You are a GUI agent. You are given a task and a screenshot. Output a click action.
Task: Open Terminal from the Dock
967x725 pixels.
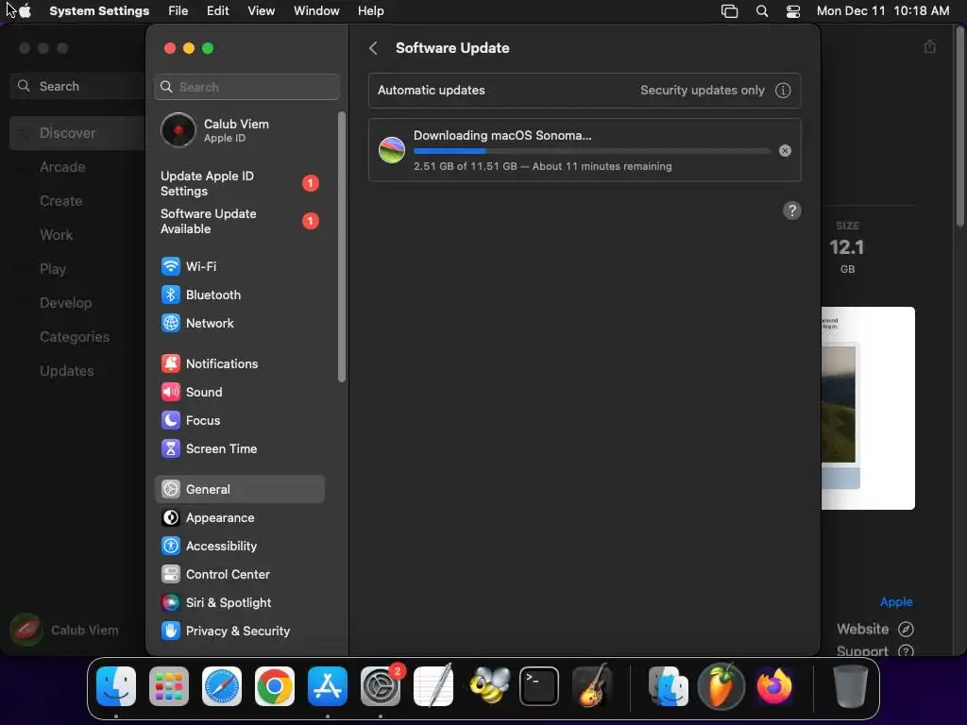539,685
